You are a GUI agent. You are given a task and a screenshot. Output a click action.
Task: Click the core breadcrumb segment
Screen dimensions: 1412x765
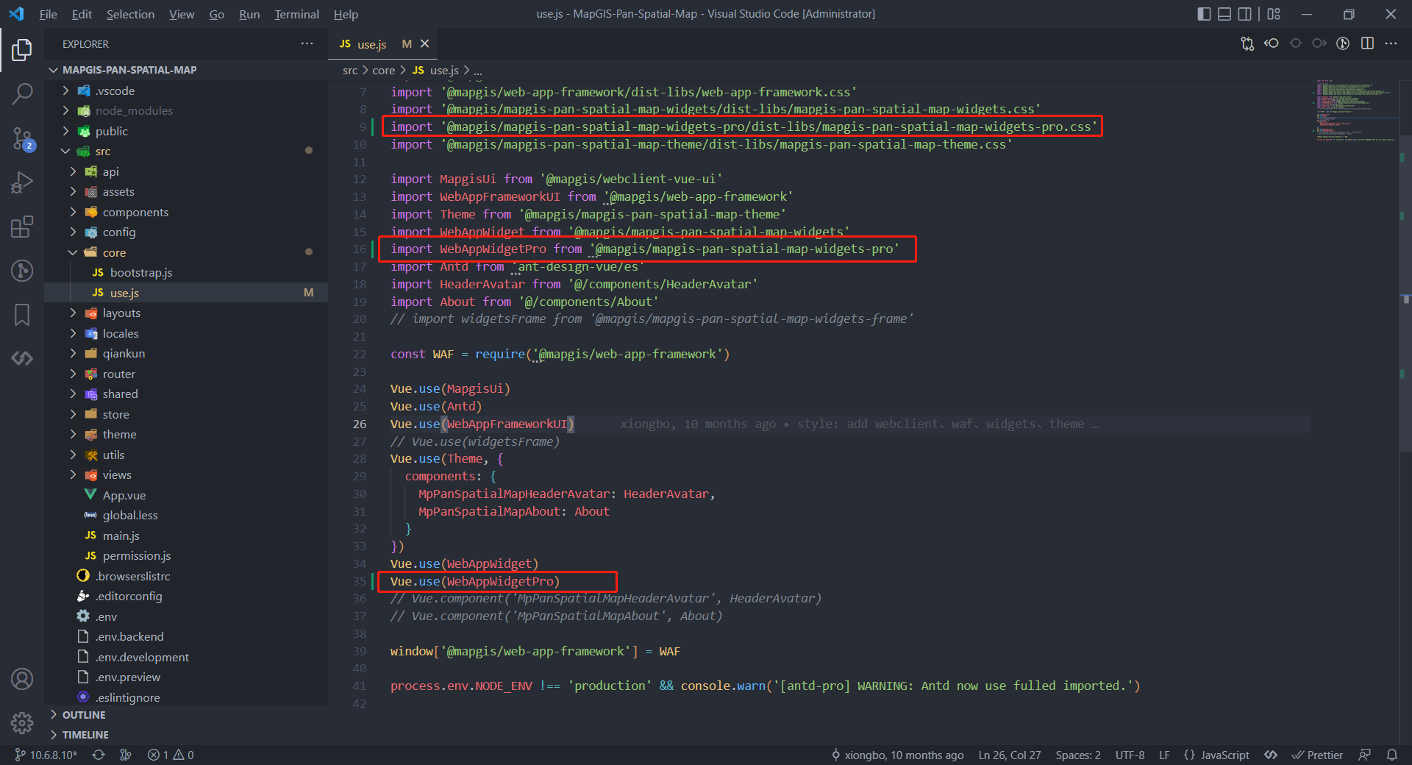(x=384, y=71)
